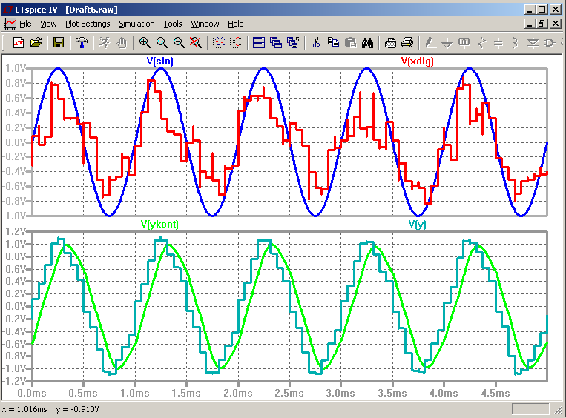Viewport: 566px width, 418px height.
Task: Click the print icon
Action: tap(407, 43)
